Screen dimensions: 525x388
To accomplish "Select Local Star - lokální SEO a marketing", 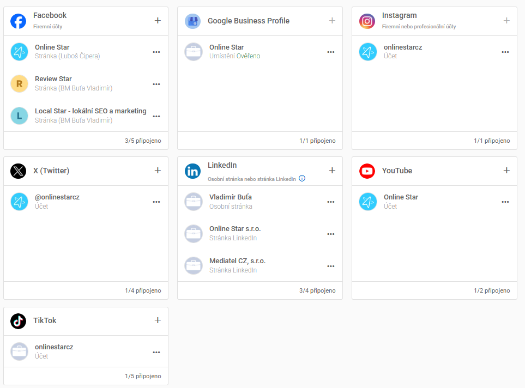I will (90, 111).
